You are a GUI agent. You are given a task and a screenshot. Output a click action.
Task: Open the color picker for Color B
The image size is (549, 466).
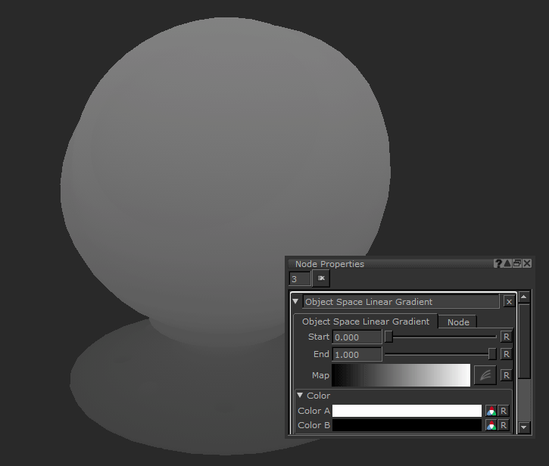tap(491, 425)
